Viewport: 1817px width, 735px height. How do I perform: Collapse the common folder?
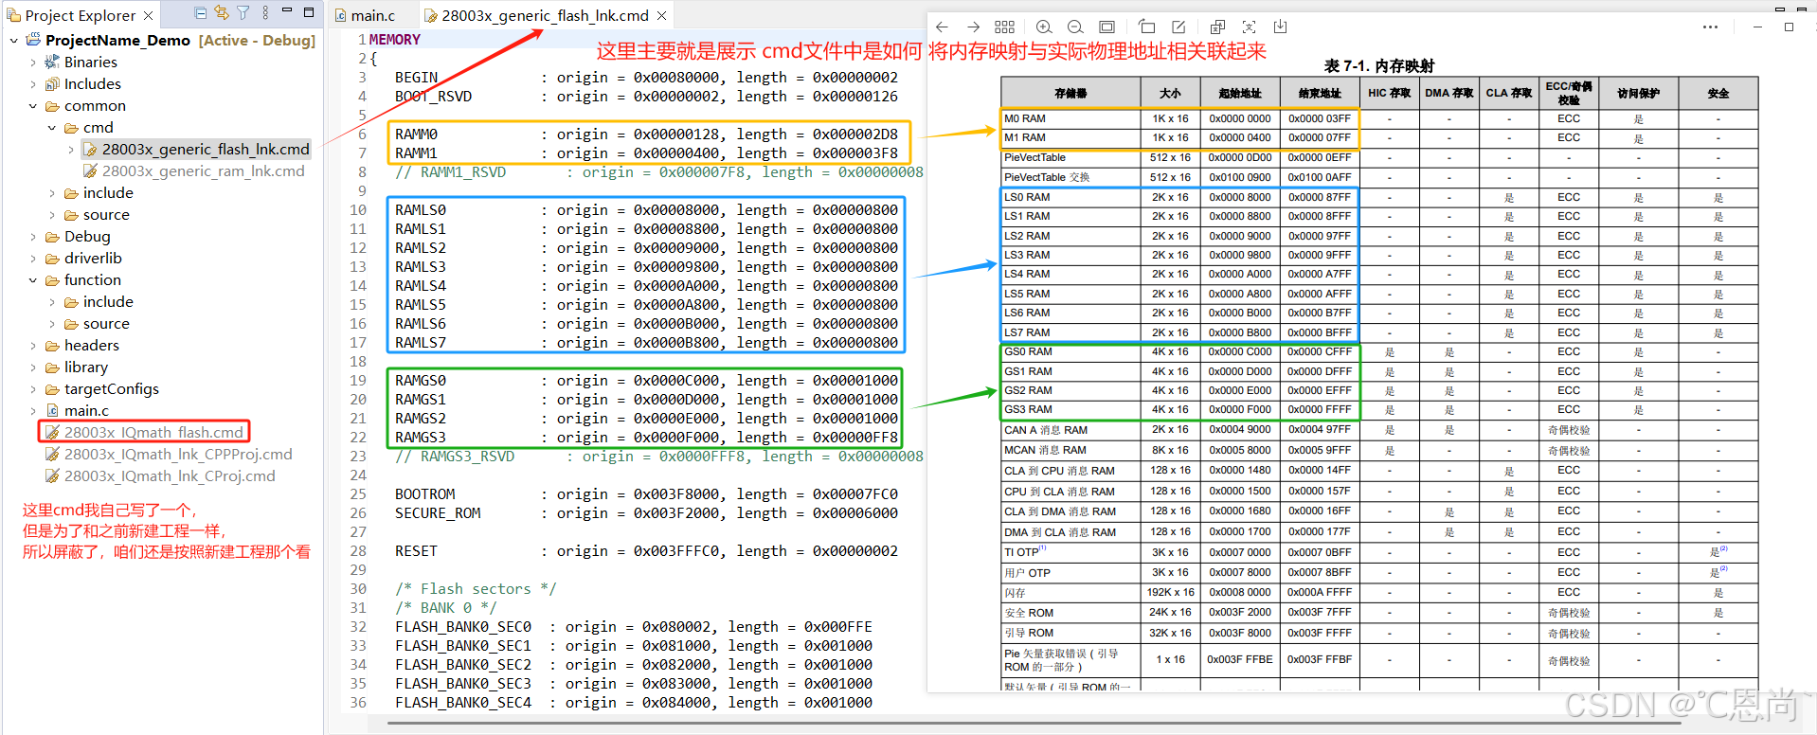33,106
